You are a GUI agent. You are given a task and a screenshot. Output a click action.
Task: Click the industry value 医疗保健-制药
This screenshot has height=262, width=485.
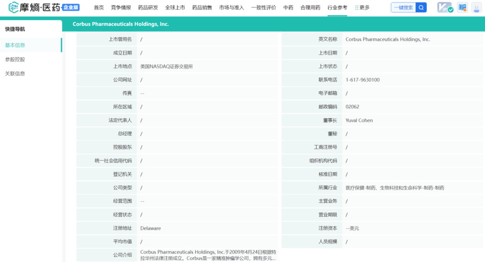tap(395, 188)
